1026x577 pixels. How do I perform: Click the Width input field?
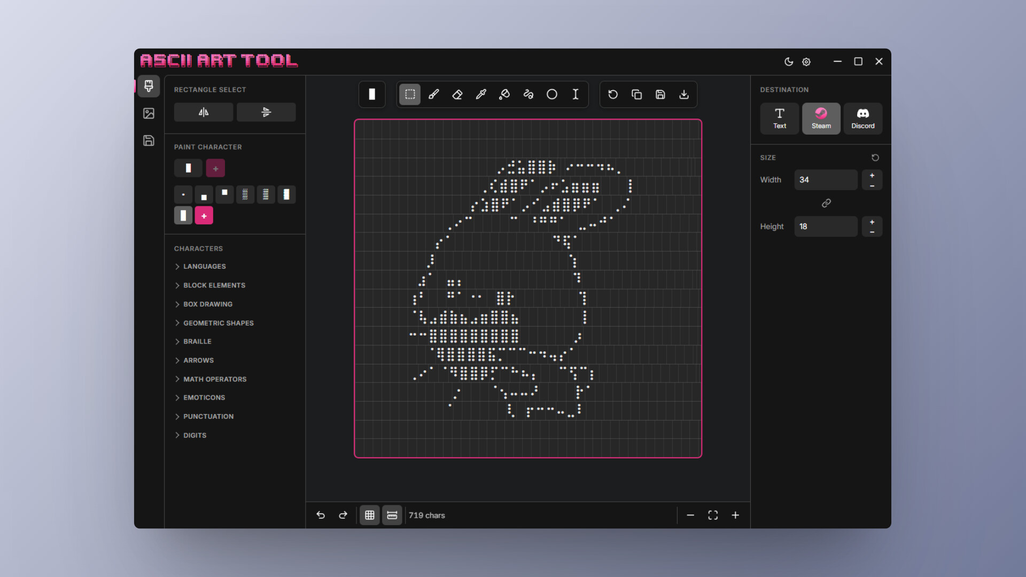click(826, 180)
